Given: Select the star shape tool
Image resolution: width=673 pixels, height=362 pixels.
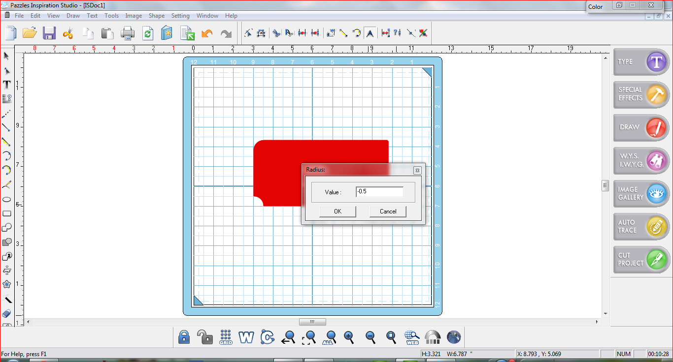Looking at the screenshot, I should coord(7,284).
